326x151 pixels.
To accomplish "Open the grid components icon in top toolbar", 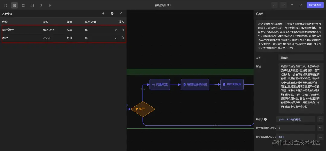I will [6, 5].
